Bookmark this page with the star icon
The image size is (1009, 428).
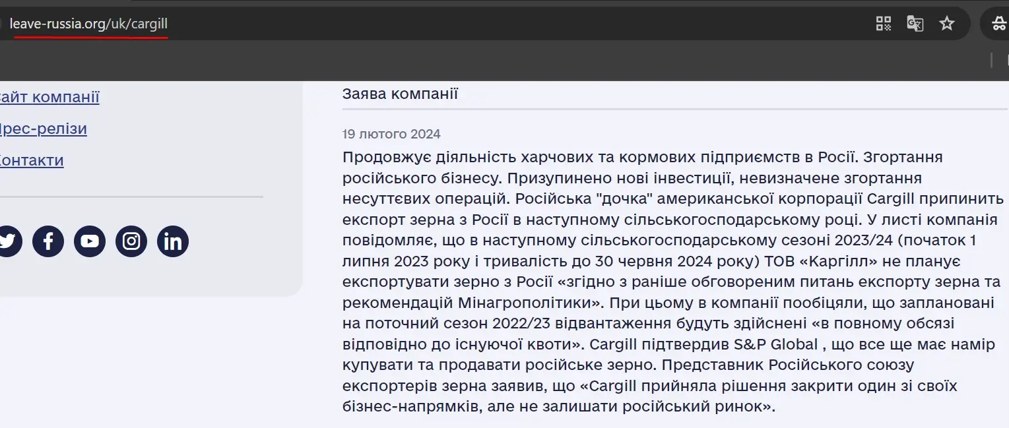pyautogui.click(x=947, y=24)
